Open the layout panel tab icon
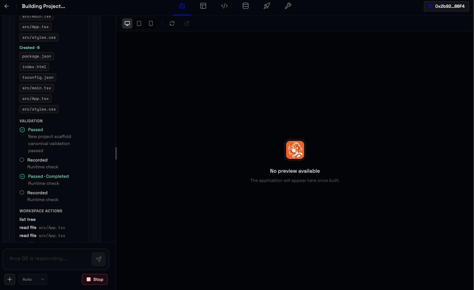The height and width of the screenshot is (290, 474). coord(203,6)
